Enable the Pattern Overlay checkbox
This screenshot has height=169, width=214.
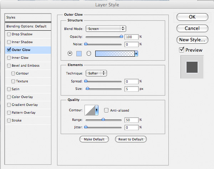pyautogui.click(x=9, y=113)
